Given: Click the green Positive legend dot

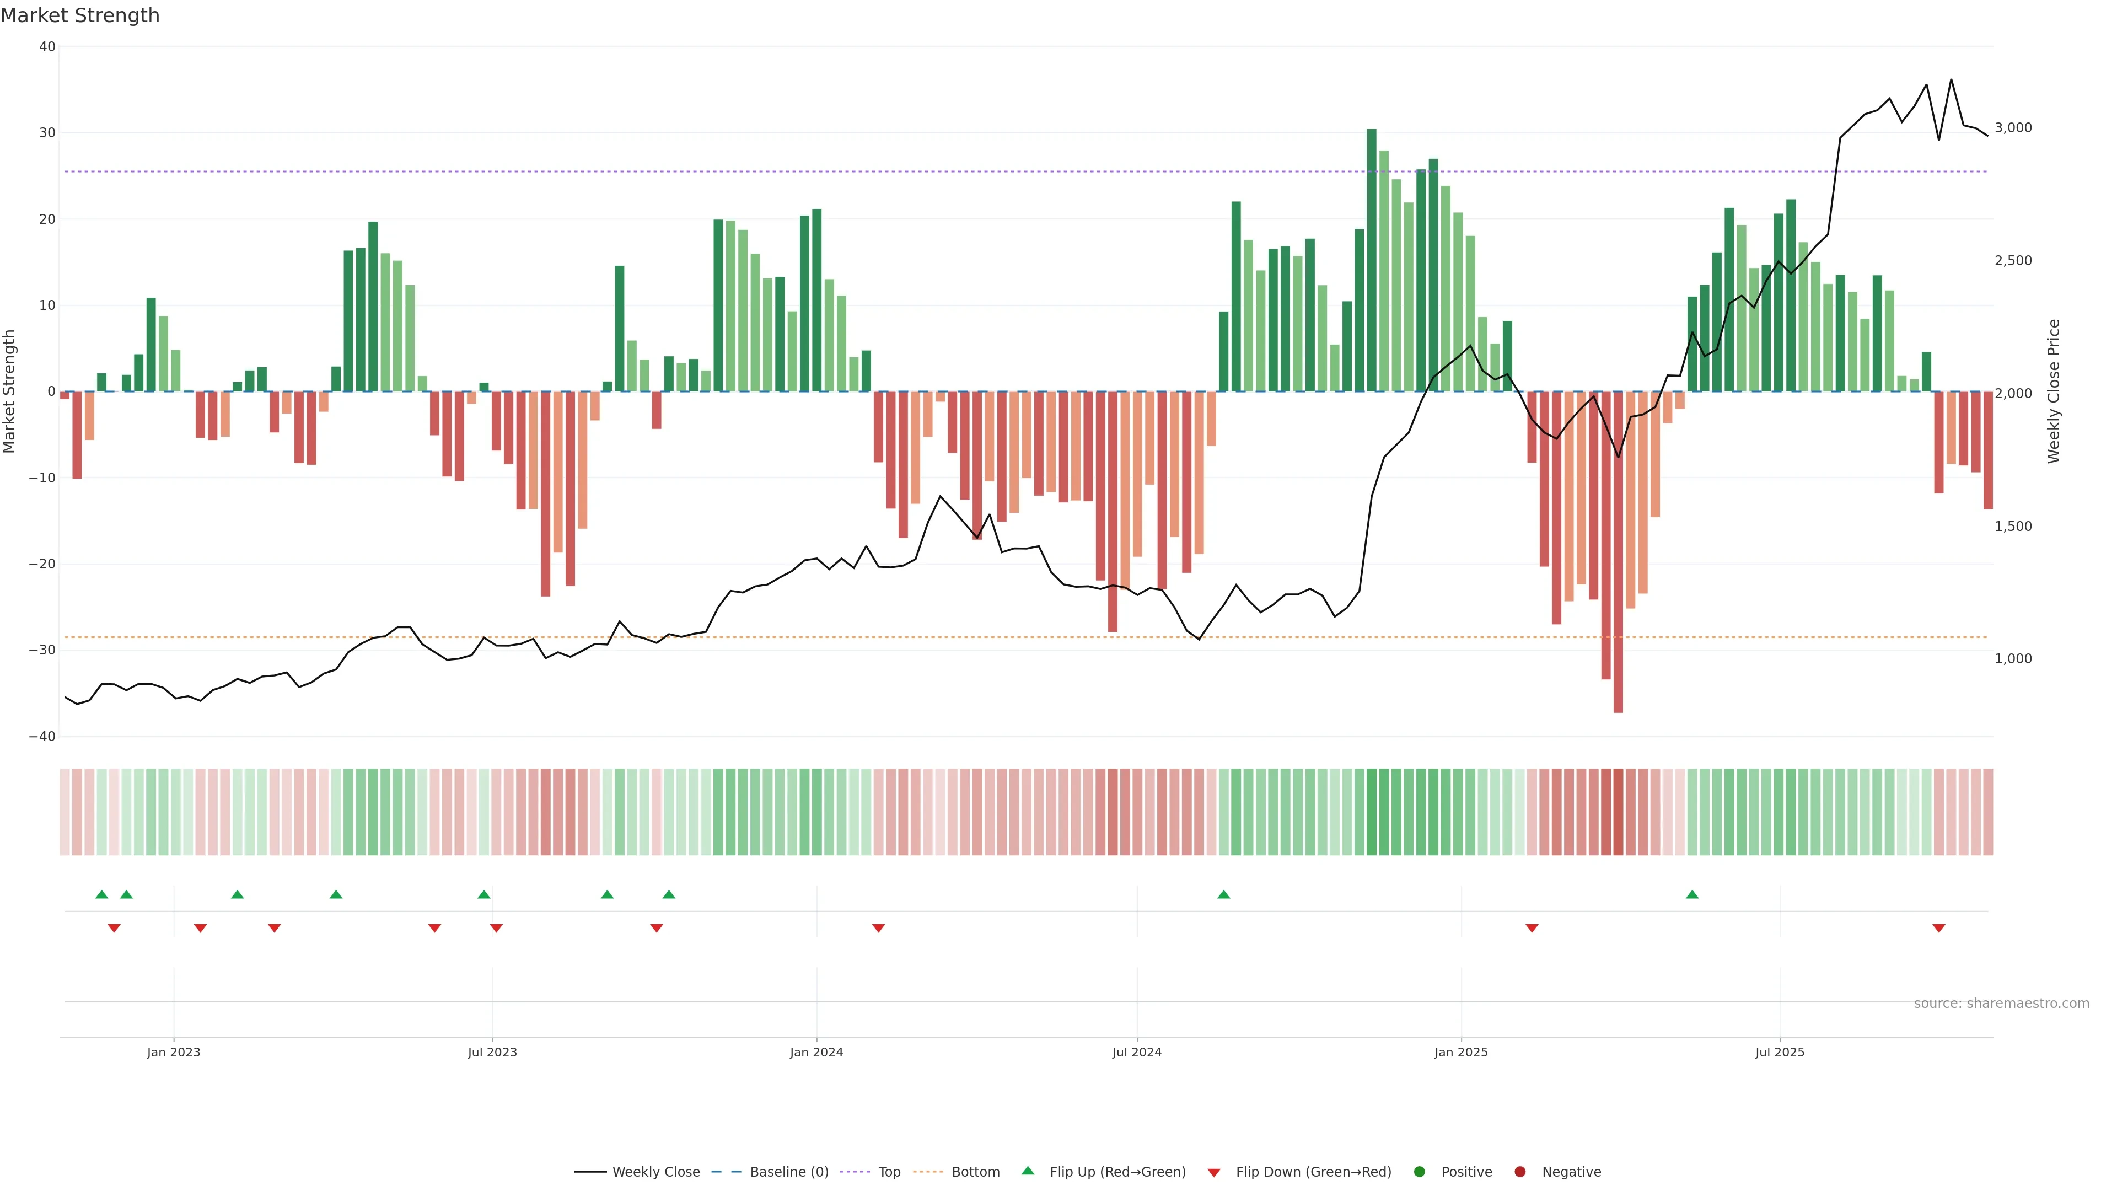Looking at the screenshot, I should pos(1419,1172).
